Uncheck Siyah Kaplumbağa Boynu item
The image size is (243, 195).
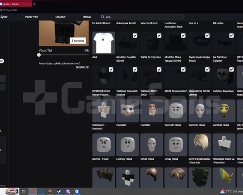(207, 36)
